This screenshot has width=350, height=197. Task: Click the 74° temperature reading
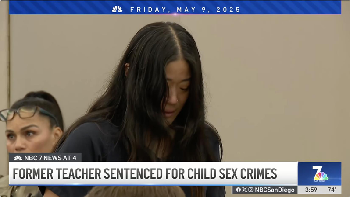click(332, 190)
